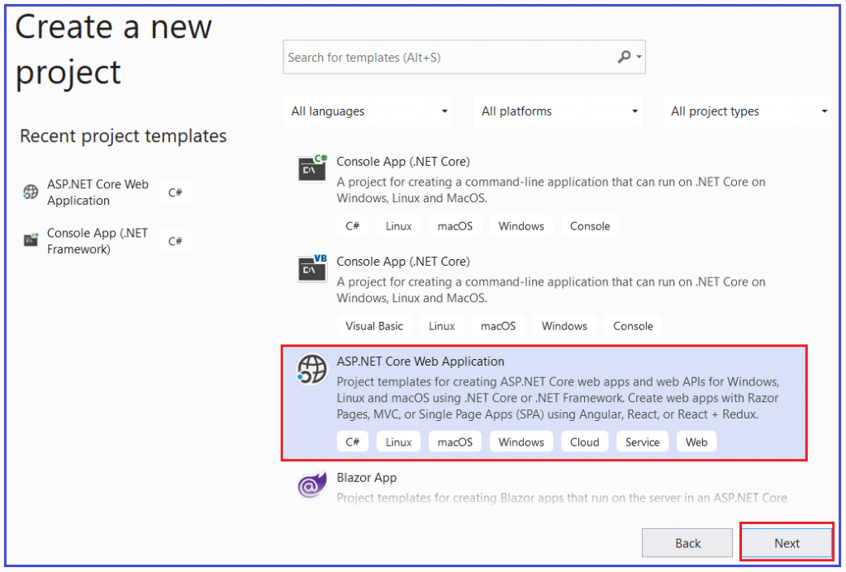Click the Cloud tag on the highlighted template
846x572 pixels.
(x=584, y=441)
